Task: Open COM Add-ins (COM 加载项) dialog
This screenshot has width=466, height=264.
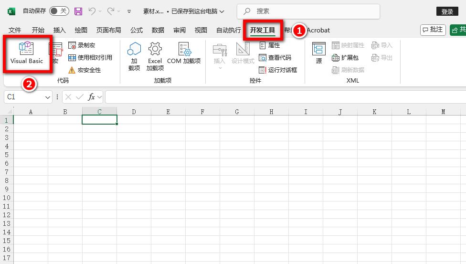Action: coord(184,53)
